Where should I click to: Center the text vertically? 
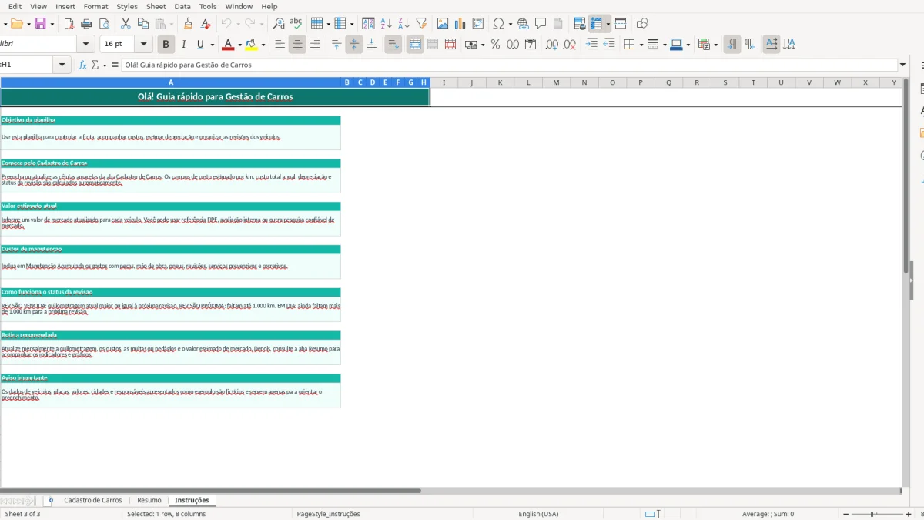pos(354,45)
